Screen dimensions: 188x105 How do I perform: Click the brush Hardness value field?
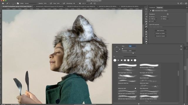point(132,51)
